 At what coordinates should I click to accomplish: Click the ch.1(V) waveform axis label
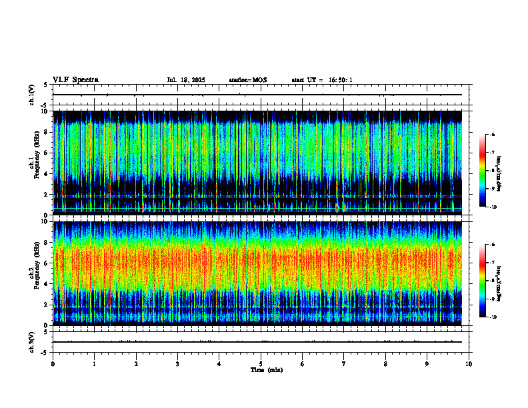pos(31,95)
